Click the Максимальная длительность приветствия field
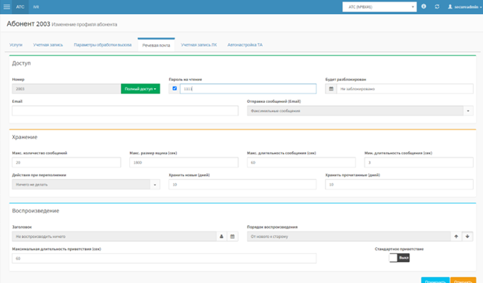The height and width of the screenshot is (283, 483). click(164, 258)
